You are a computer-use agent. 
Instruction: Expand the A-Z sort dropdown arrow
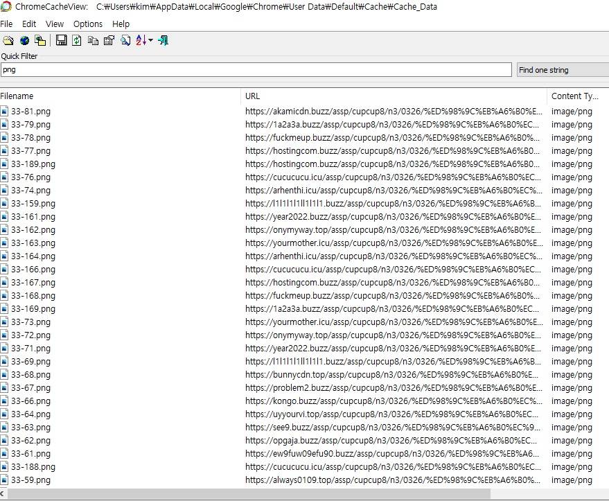[x=151, y=41]
